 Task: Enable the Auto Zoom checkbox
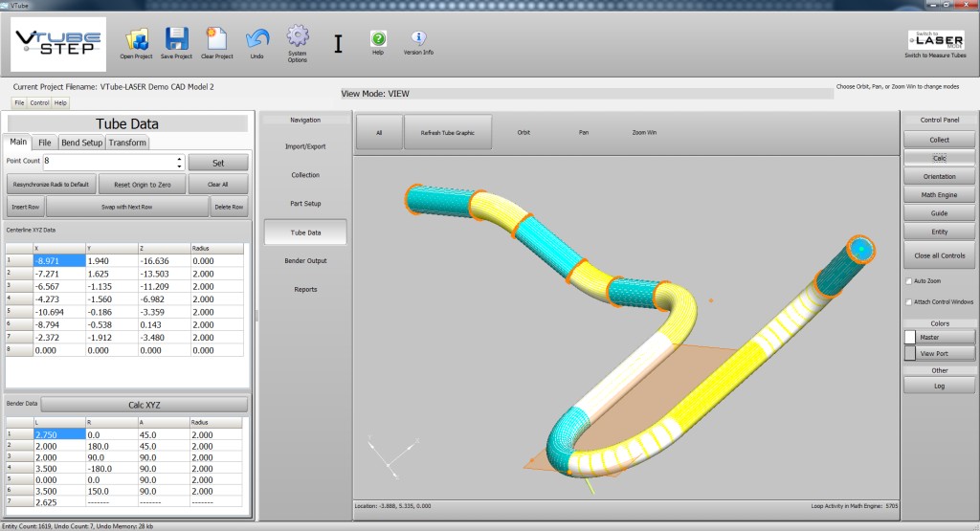[908, 281]
